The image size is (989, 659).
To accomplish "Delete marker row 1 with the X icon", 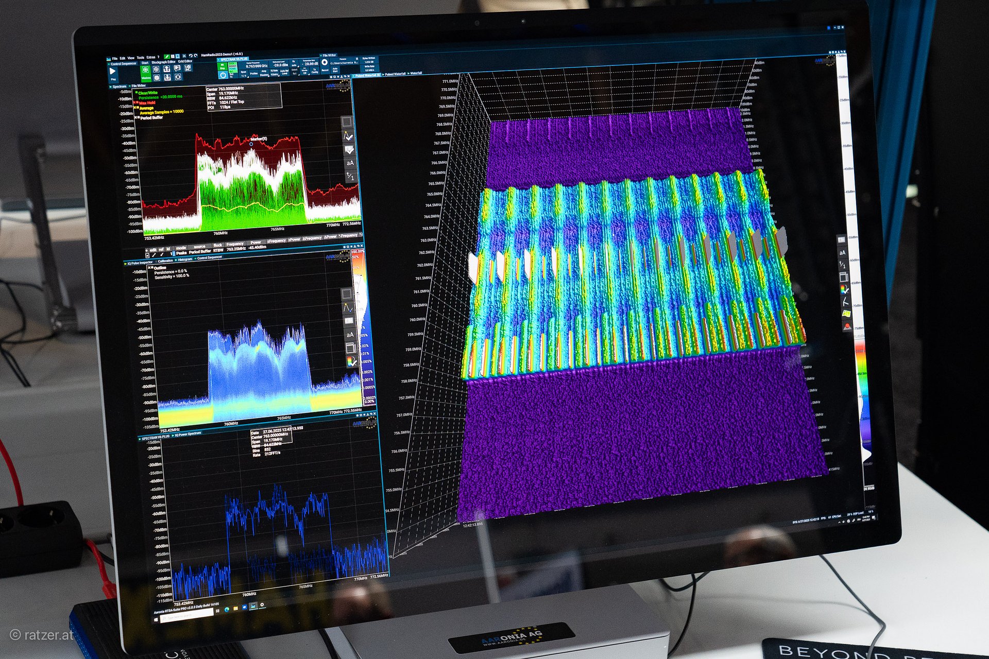I will click(x=148, y=255).
